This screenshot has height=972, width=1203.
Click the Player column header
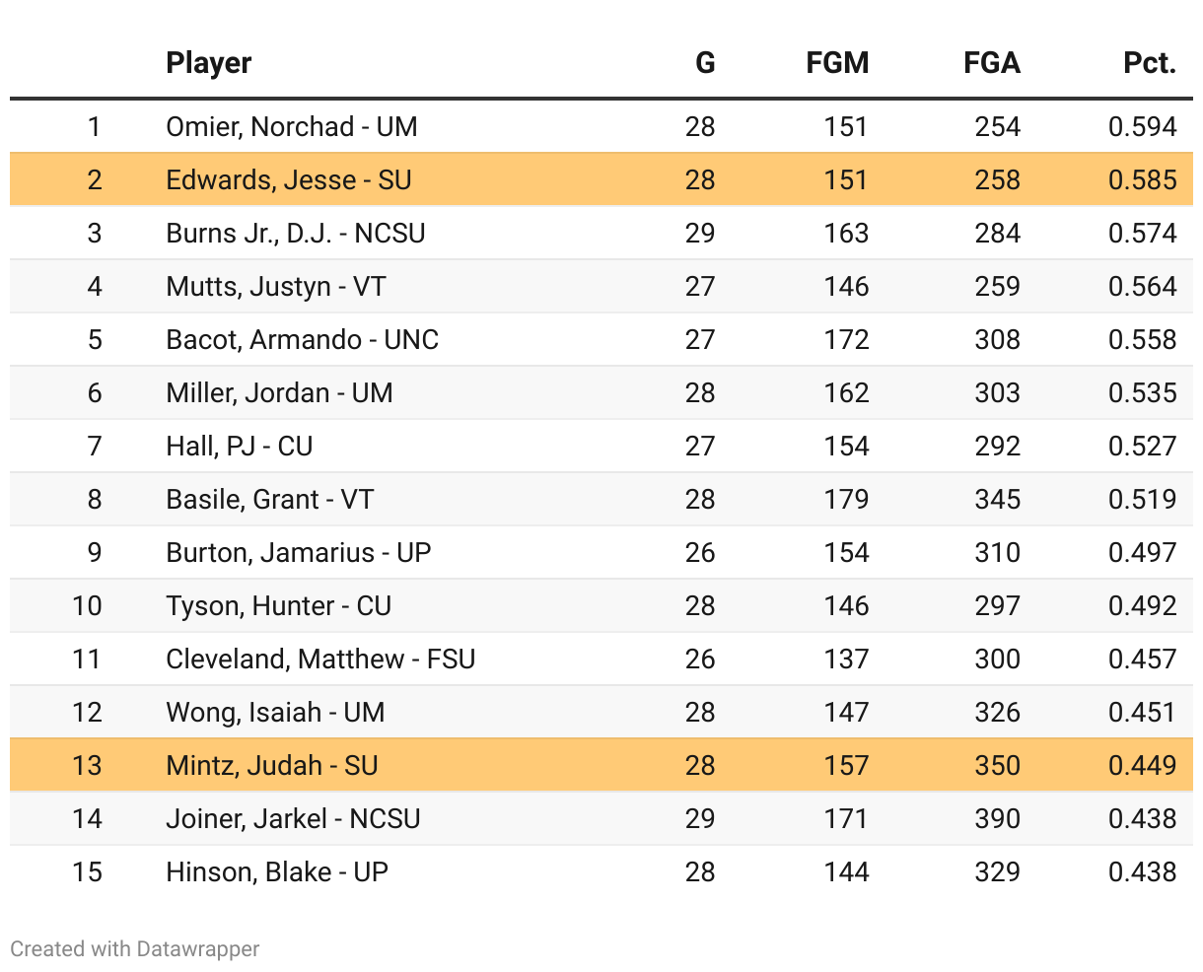[209, 63]
